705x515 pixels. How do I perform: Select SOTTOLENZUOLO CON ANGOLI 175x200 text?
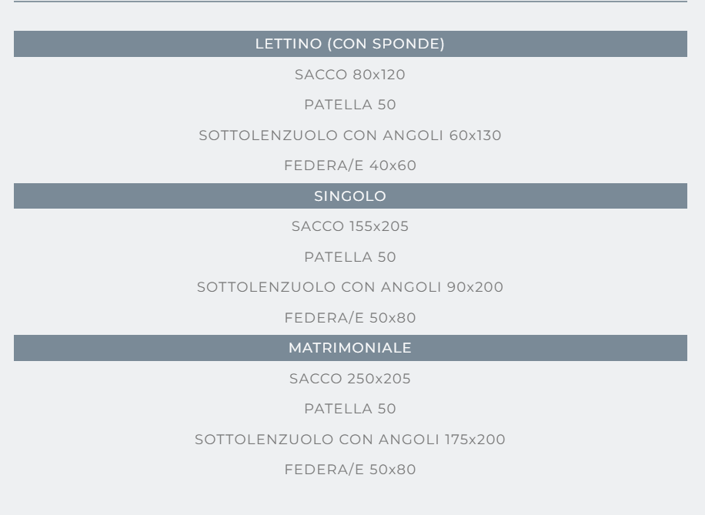(350, 439)
